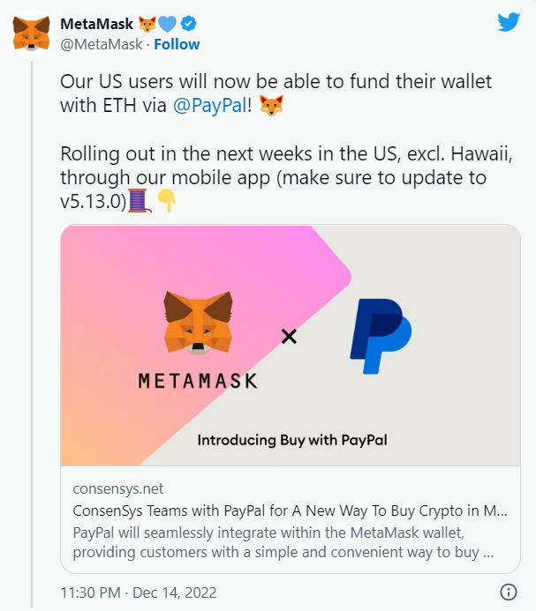Click the blue heart emoji in the header
The width and height of the screenshot is (536, 611).
[168, 24]
